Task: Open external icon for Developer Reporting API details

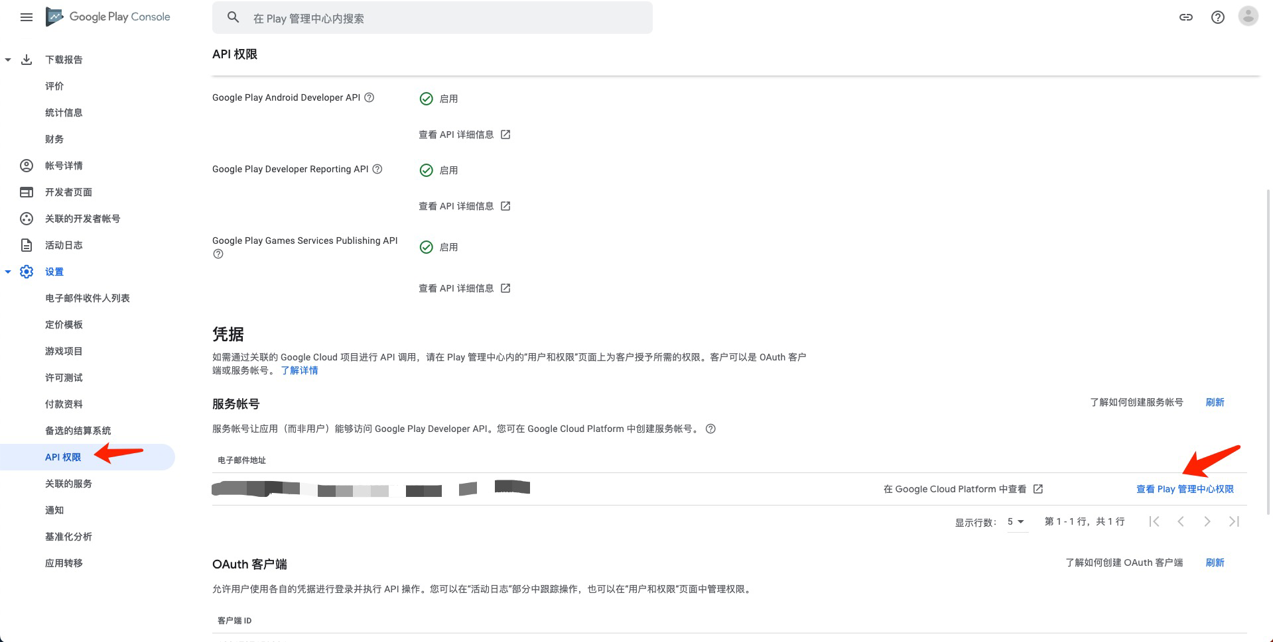Action: (505, 206)
